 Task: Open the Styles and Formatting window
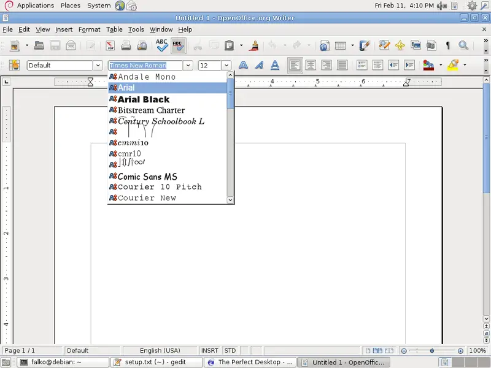pyautogui.click(x=14, y=65)
